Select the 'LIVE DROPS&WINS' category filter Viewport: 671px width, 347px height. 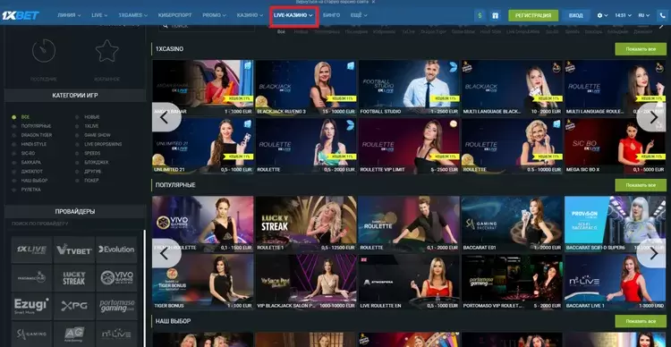coord(103,144)
